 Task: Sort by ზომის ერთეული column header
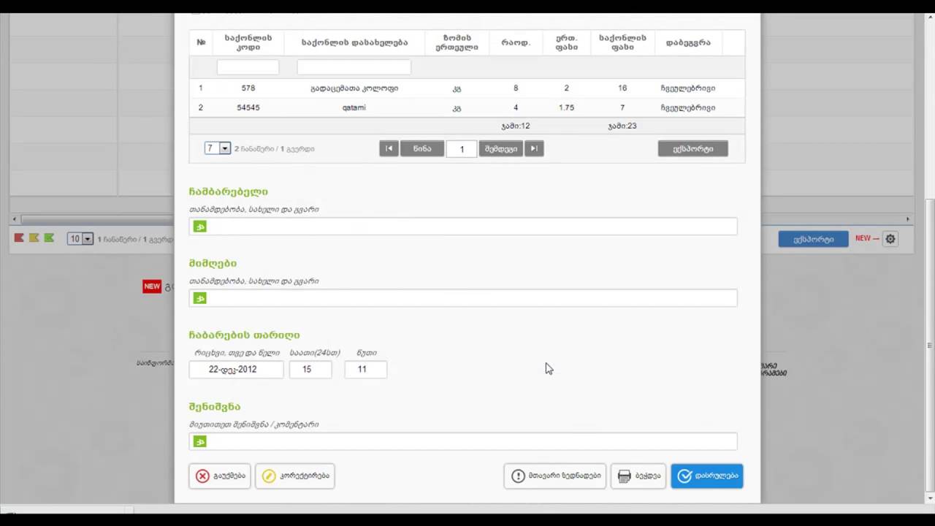[x=457, y=42]
